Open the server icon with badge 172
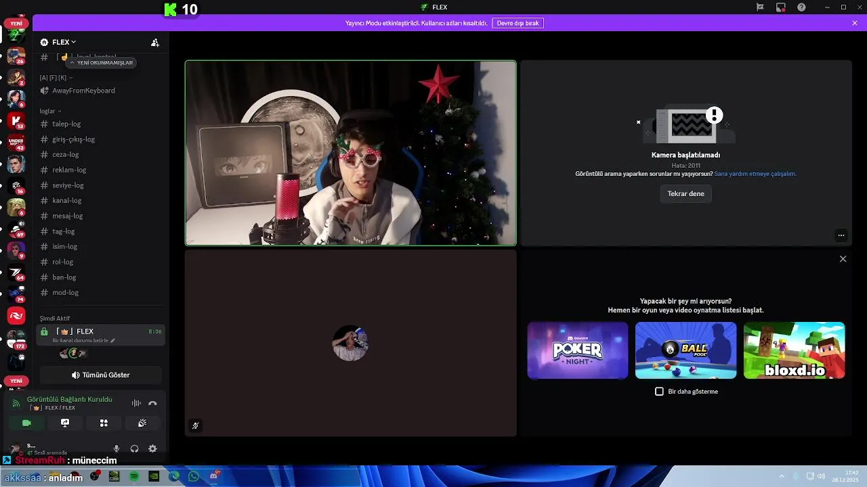Viewport: 867px width, 487px height. tap(16, 340)
